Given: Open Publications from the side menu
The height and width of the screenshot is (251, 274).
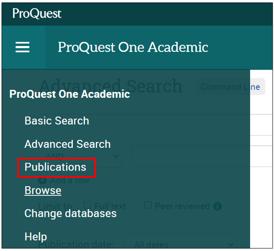Looking at the screenshot, I should [55, 167].
